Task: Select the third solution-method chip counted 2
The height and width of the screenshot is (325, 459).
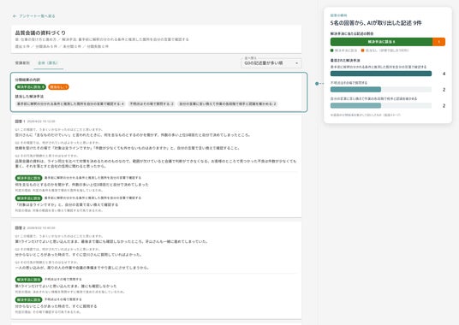Action: [228, 103]
